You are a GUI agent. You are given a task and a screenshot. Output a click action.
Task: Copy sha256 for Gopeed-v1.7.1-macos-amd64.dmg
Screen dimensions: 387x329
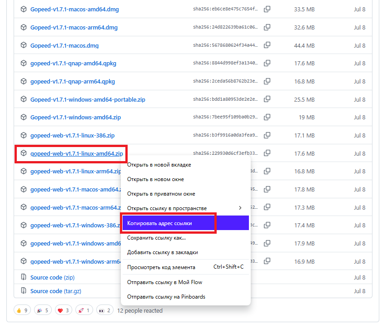coord(267,9)
